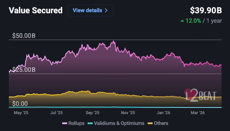This screenshot has width=230, height=131.
Task: Click the View details button
Action: point(90,11)
